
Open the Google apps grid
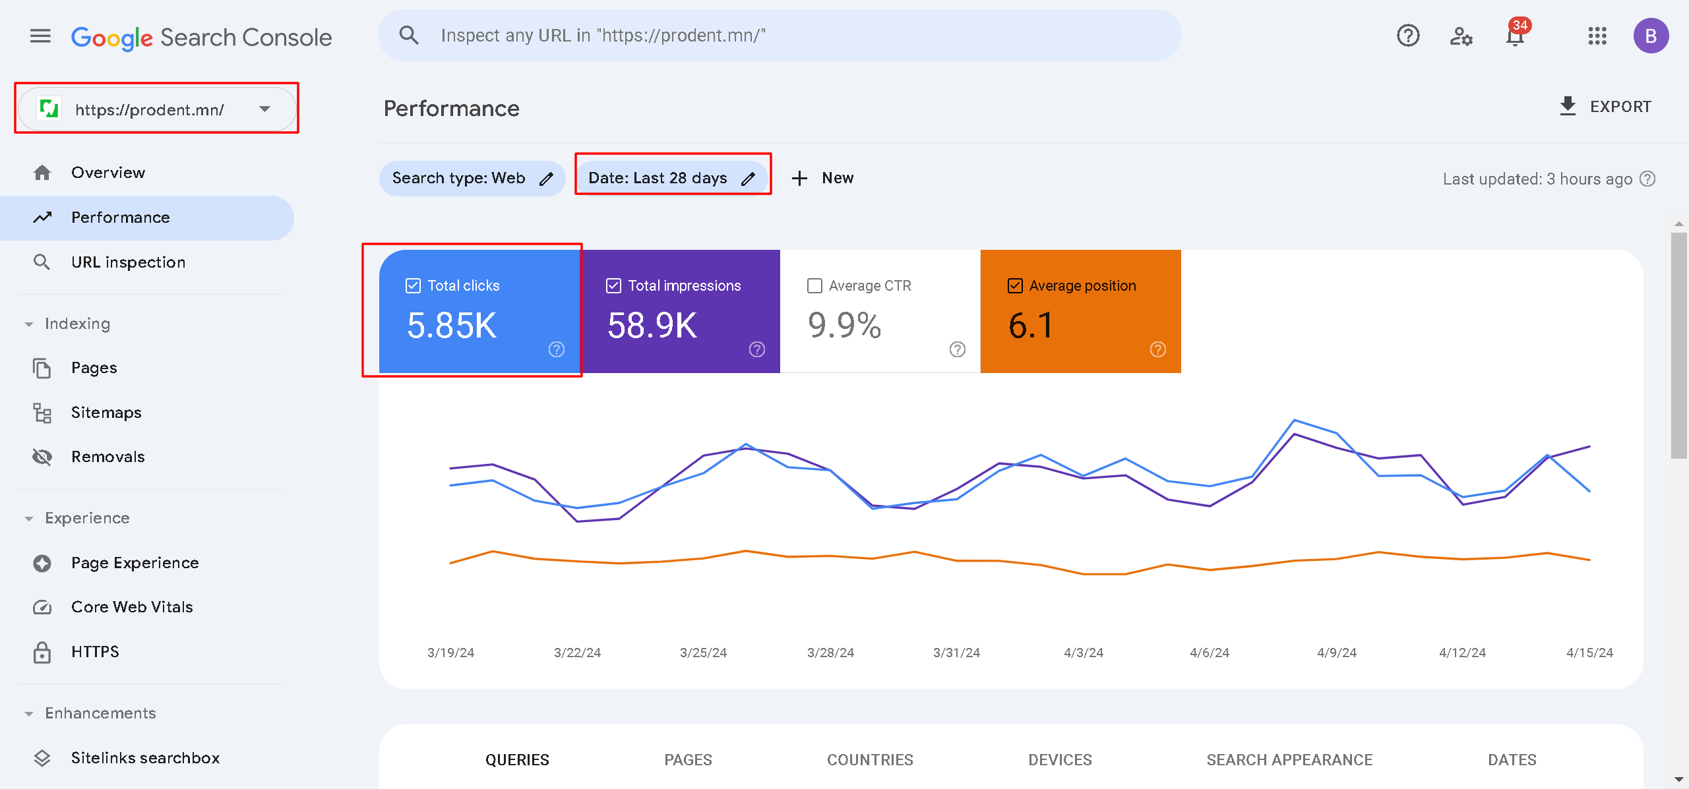tap(1597, 36)
